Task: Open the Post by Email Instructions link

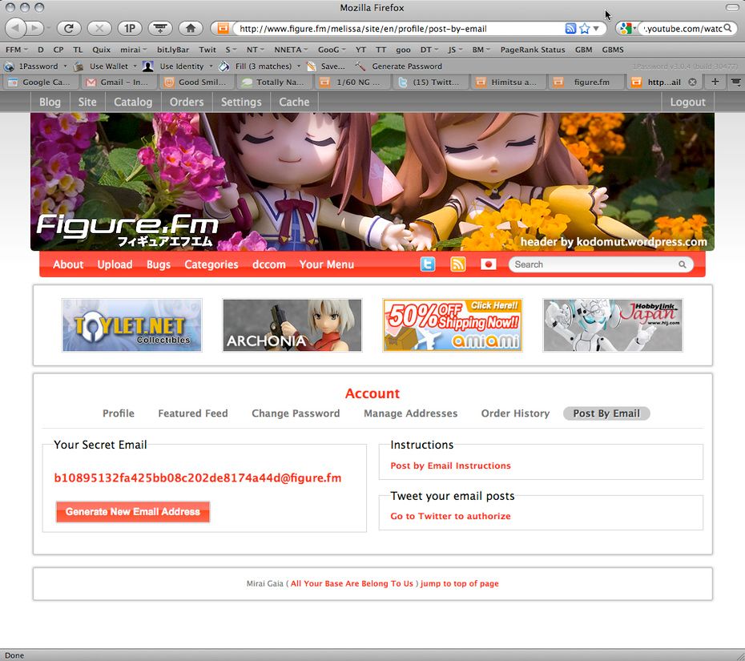Action: 450,466
